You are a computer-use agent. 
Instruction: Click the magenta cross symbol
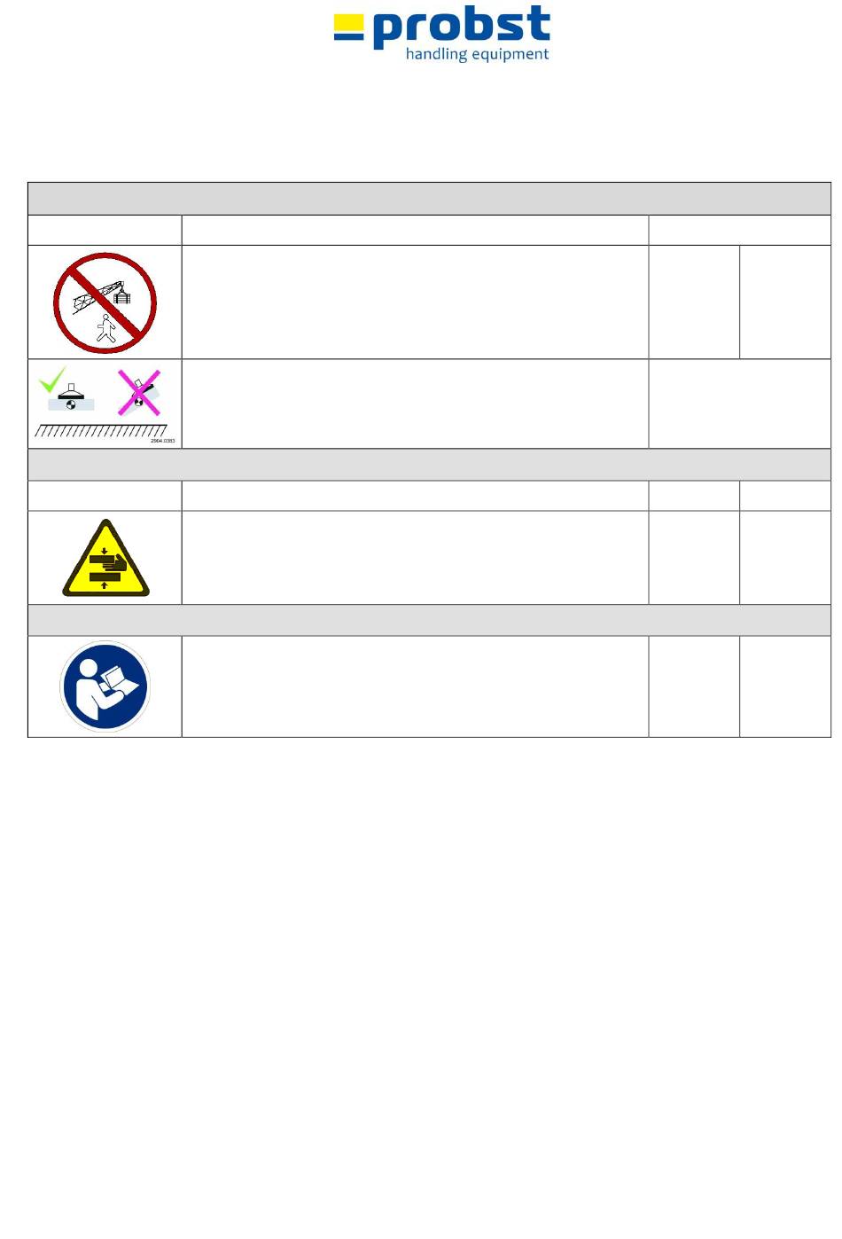(x=139, y=393)
